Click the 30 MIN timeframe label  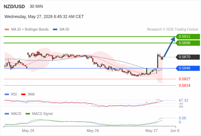pos(36,6)
